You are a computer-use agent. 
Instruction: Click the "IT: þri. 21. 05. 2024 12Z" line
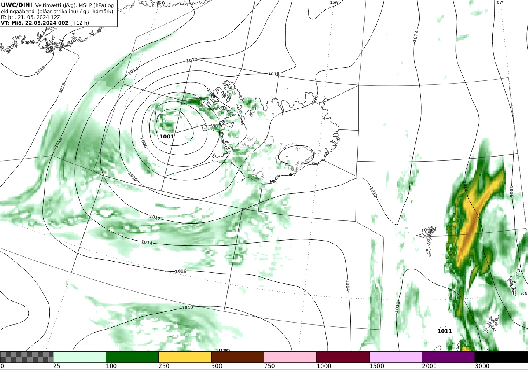coord(31,17)
